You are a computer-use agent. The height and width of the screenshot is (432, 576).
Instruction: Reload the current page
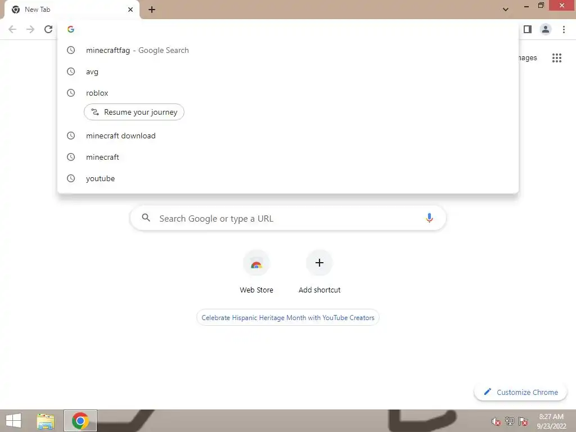click(x=48, y=29)
